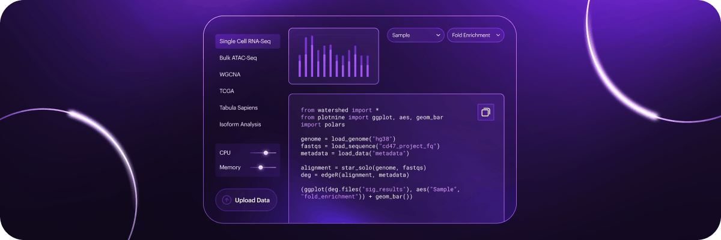The height and width of the screenshot is (240, 721).
Task: Click the bar chart preview
Action: click(x=333, y=56)
